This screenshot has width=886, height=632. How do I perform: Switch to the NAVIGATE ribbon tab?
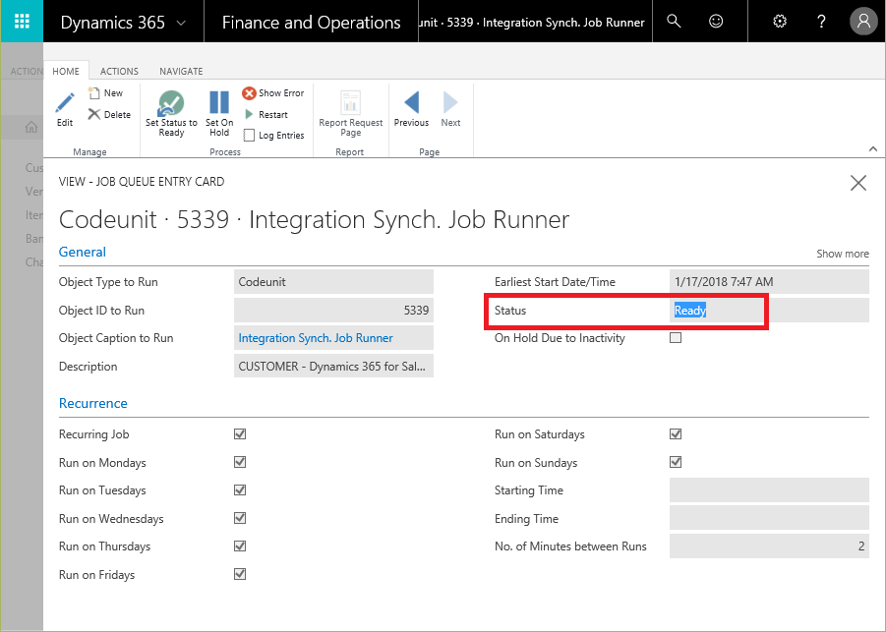[x=181, y=71]
